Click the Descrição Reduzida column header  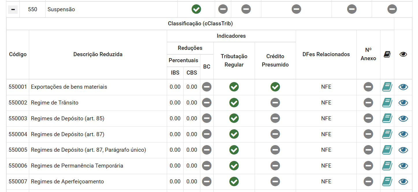coord(98,54)
